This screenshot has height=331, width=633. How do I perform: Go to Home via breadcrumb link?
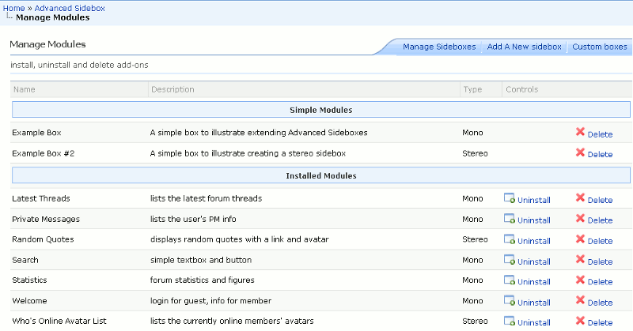pos(13,8)
